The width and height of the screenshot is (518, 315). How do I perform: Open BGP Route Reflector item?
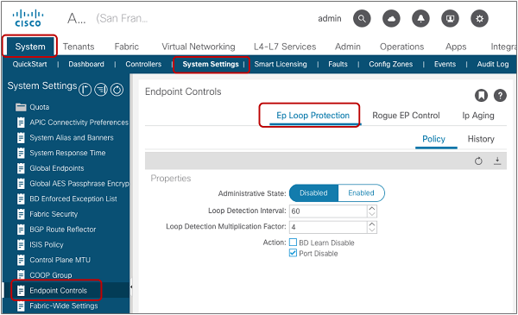63,230
